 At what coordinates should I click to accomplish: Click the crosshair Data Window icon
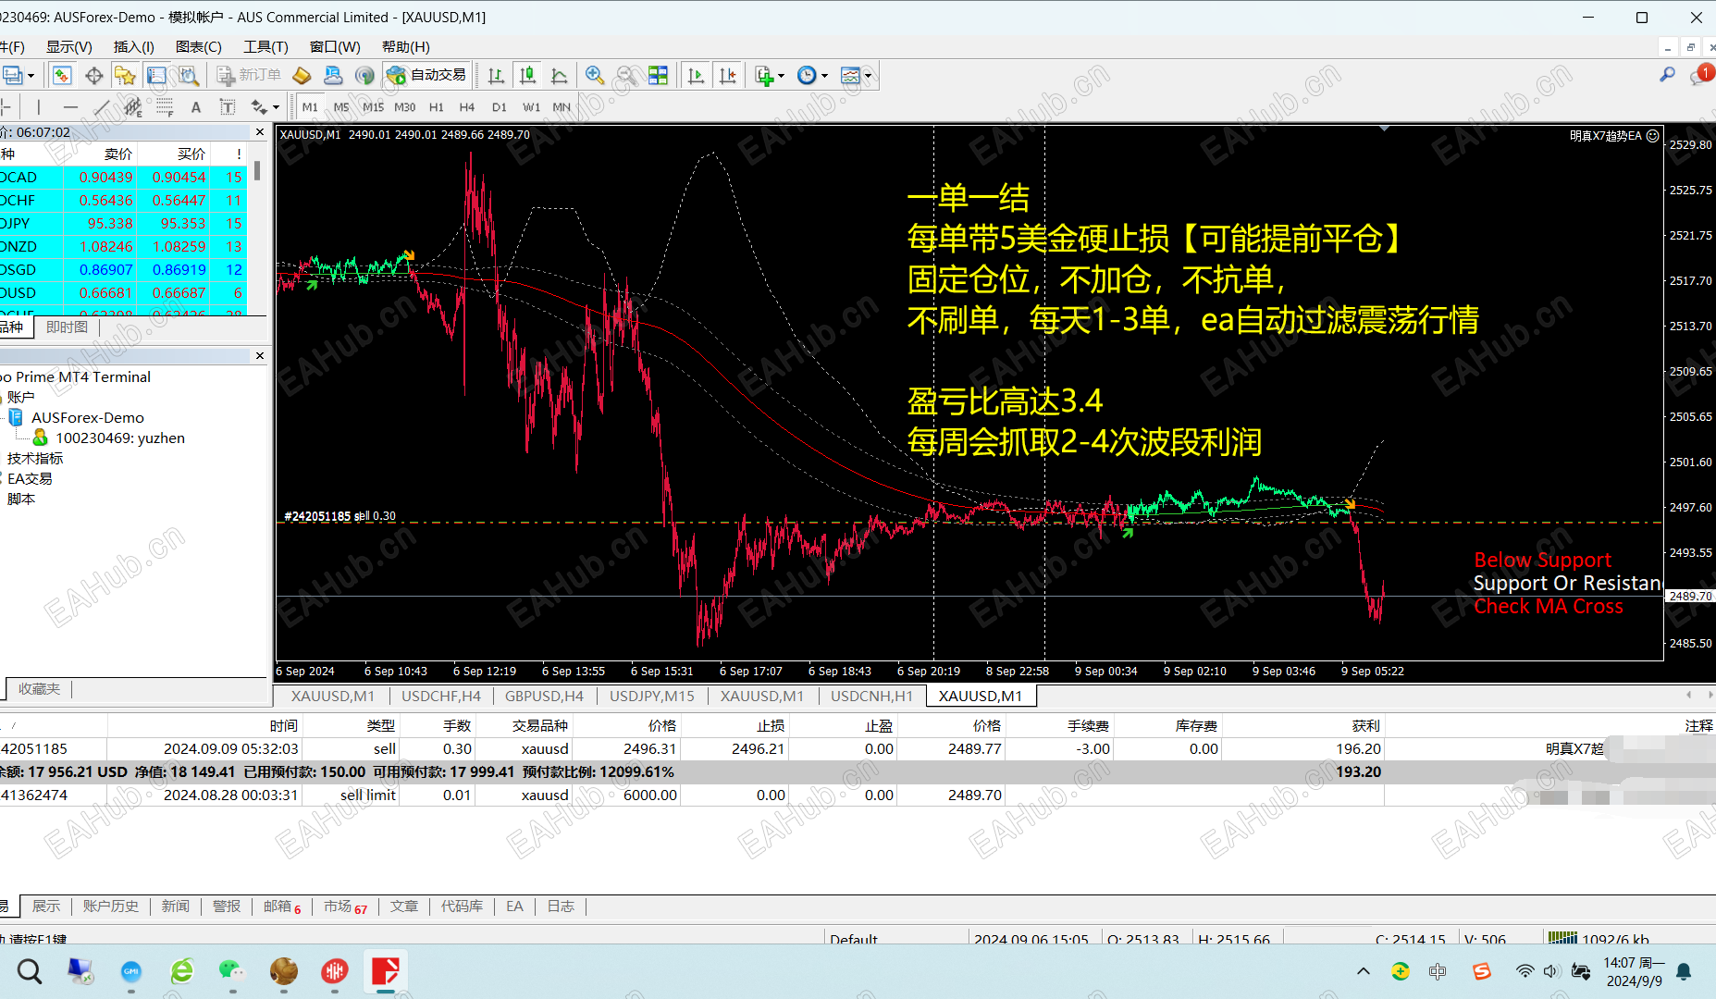(93, 76)
